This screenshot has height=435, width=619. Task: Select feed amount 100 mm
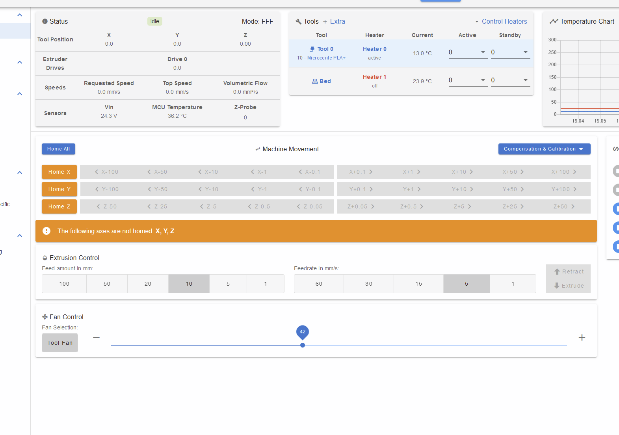[x=64, y=284]
